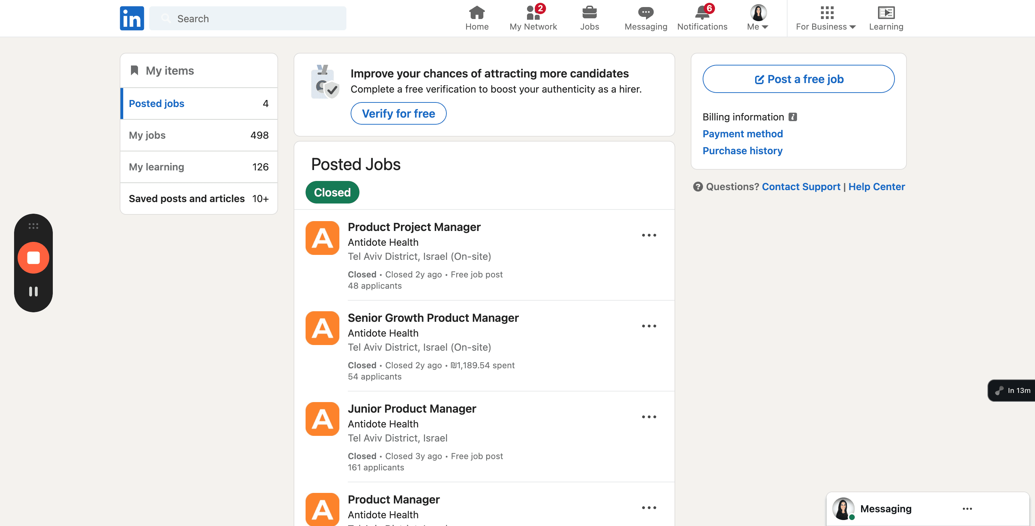Click the profile avatar in navigation bar

(758, 12)
